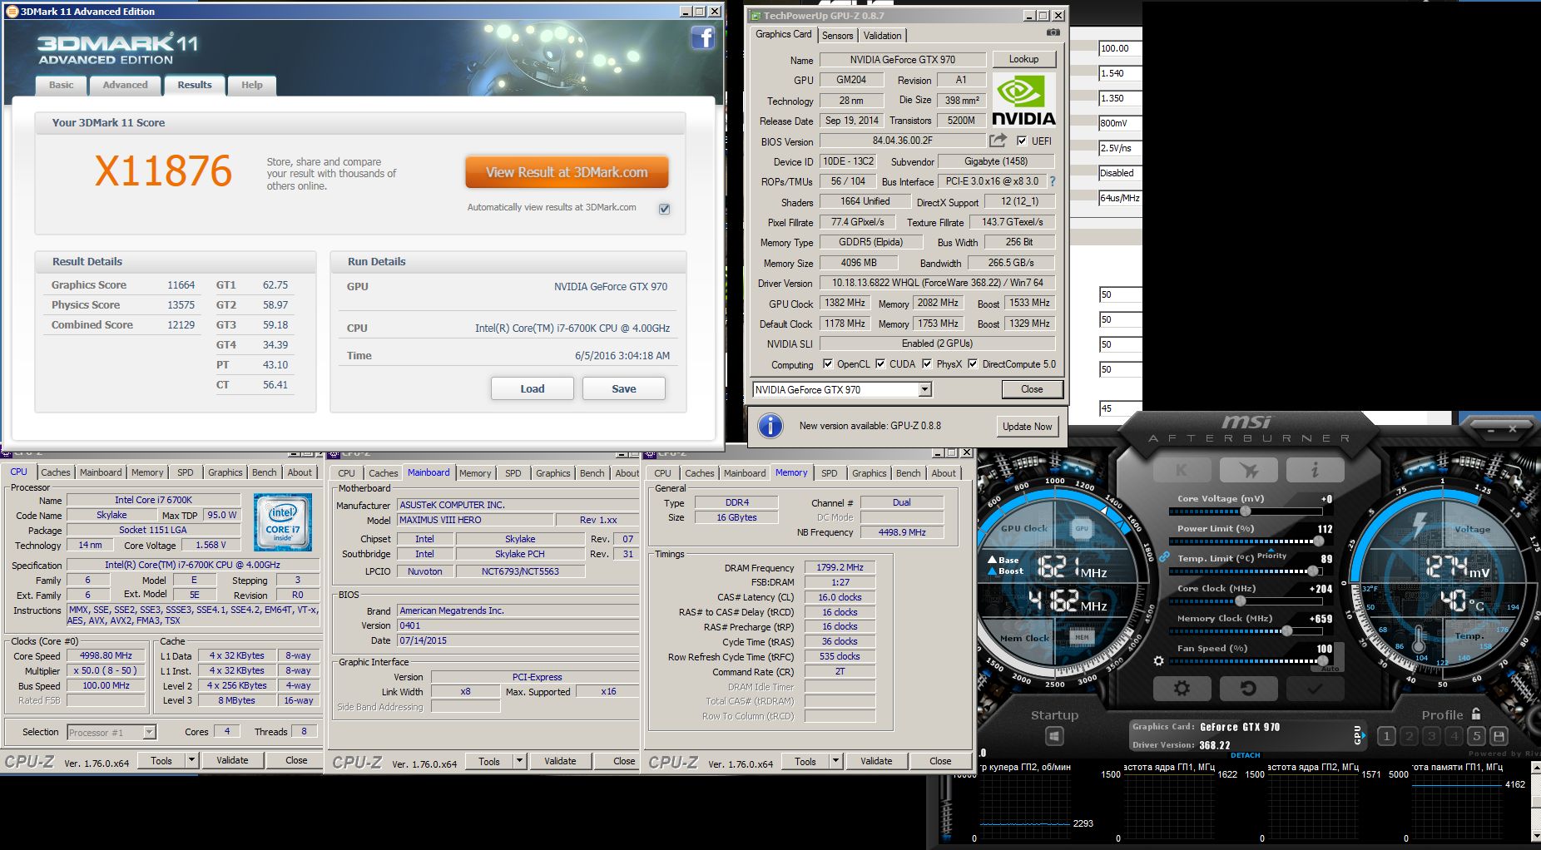The width and height of the screenshot is (1541, 850).
Task: Click Update Now for GPU-Z 0.8.8
Action: 1027,426
